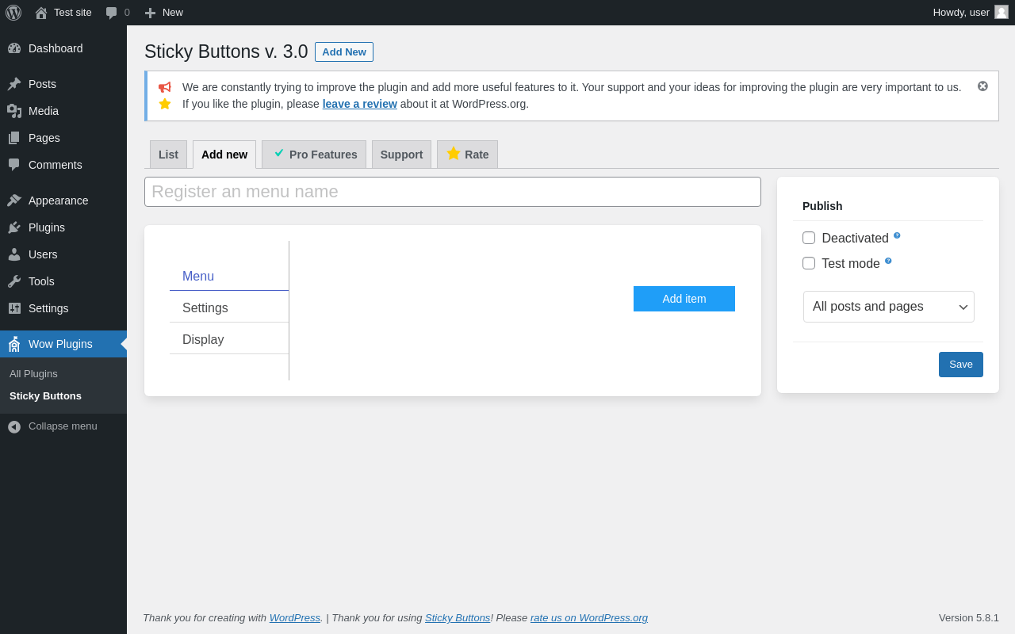Open All Plugins submenu item
Screen dimensions: 1015x634
tap(33, 374)
